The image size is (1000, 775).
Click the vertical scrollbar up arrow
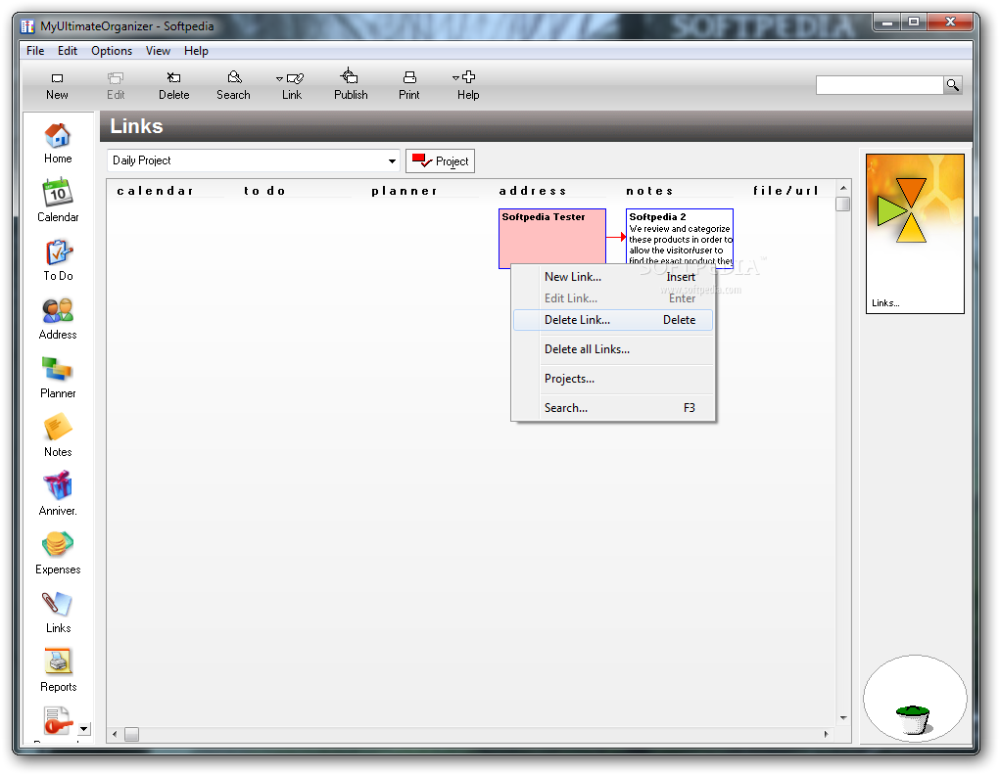pos(843,188)
